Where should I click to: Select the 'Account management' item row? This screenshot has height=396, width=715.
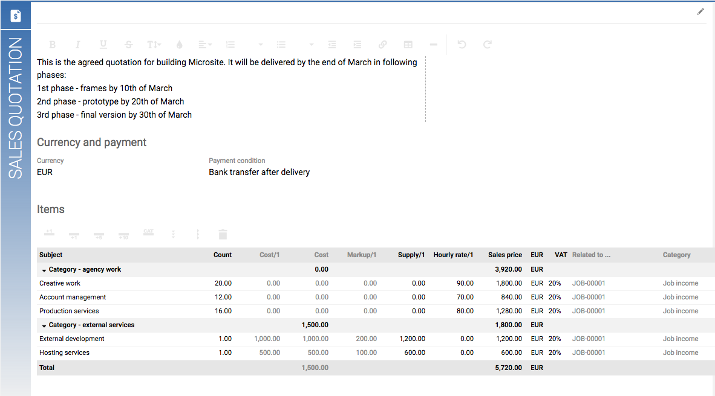pyautogui.click(x=376, y=297)
